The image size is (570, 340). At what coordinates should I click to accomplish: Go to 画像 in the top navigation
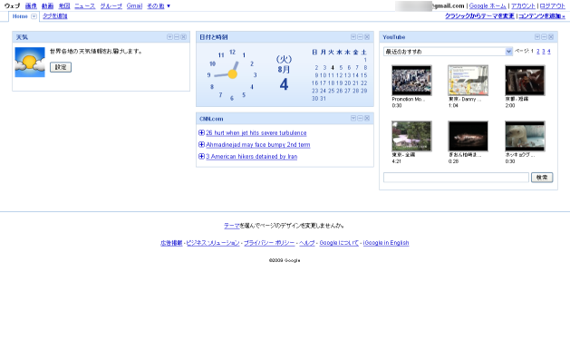(31, 5)
